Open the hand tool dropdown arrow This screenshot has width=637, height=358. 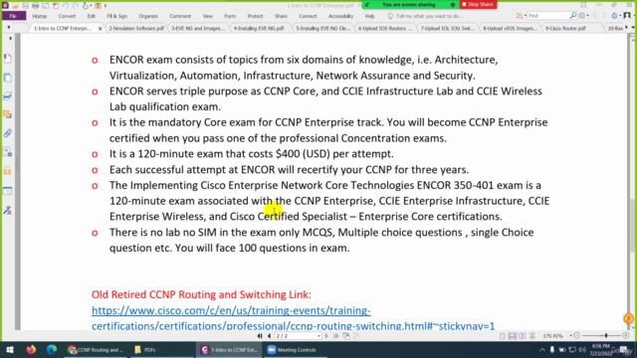(91, 6)
